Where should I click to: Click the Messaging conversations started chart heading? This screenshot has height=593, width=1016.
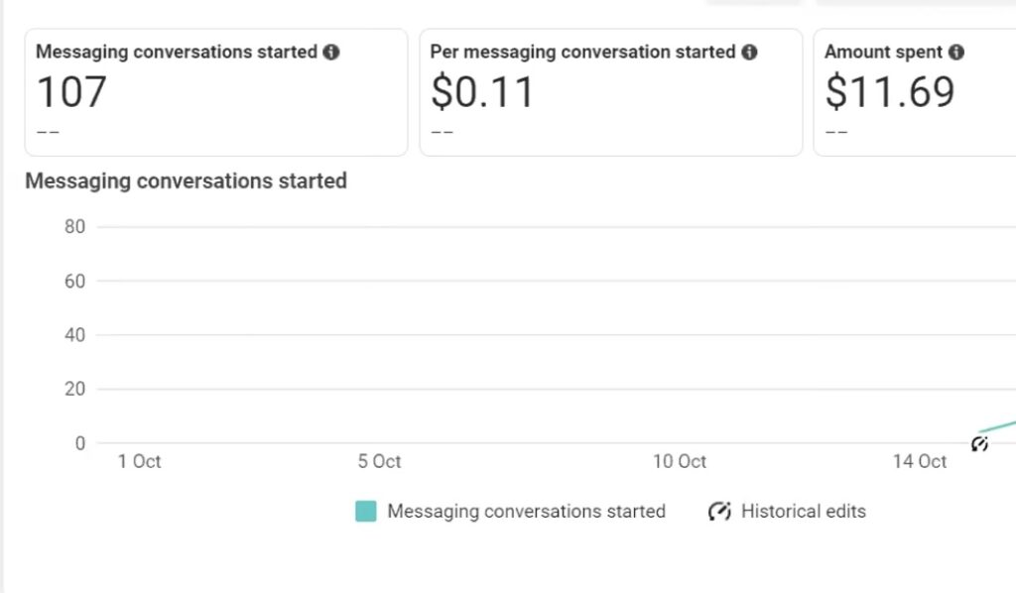[186, 181]
